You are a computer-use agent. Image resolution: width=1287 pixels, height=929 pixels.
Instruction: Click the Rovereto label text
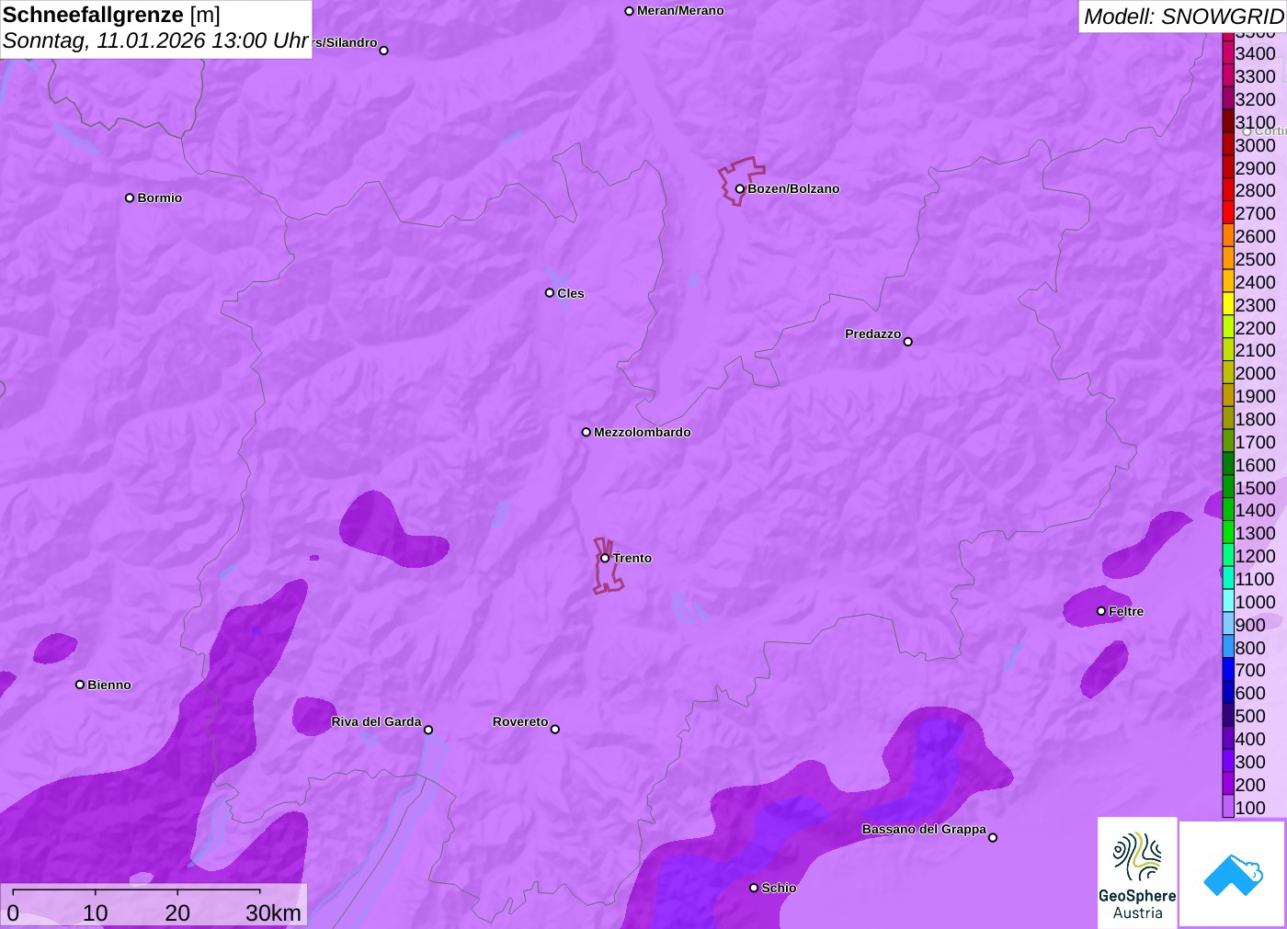point(520,721)
